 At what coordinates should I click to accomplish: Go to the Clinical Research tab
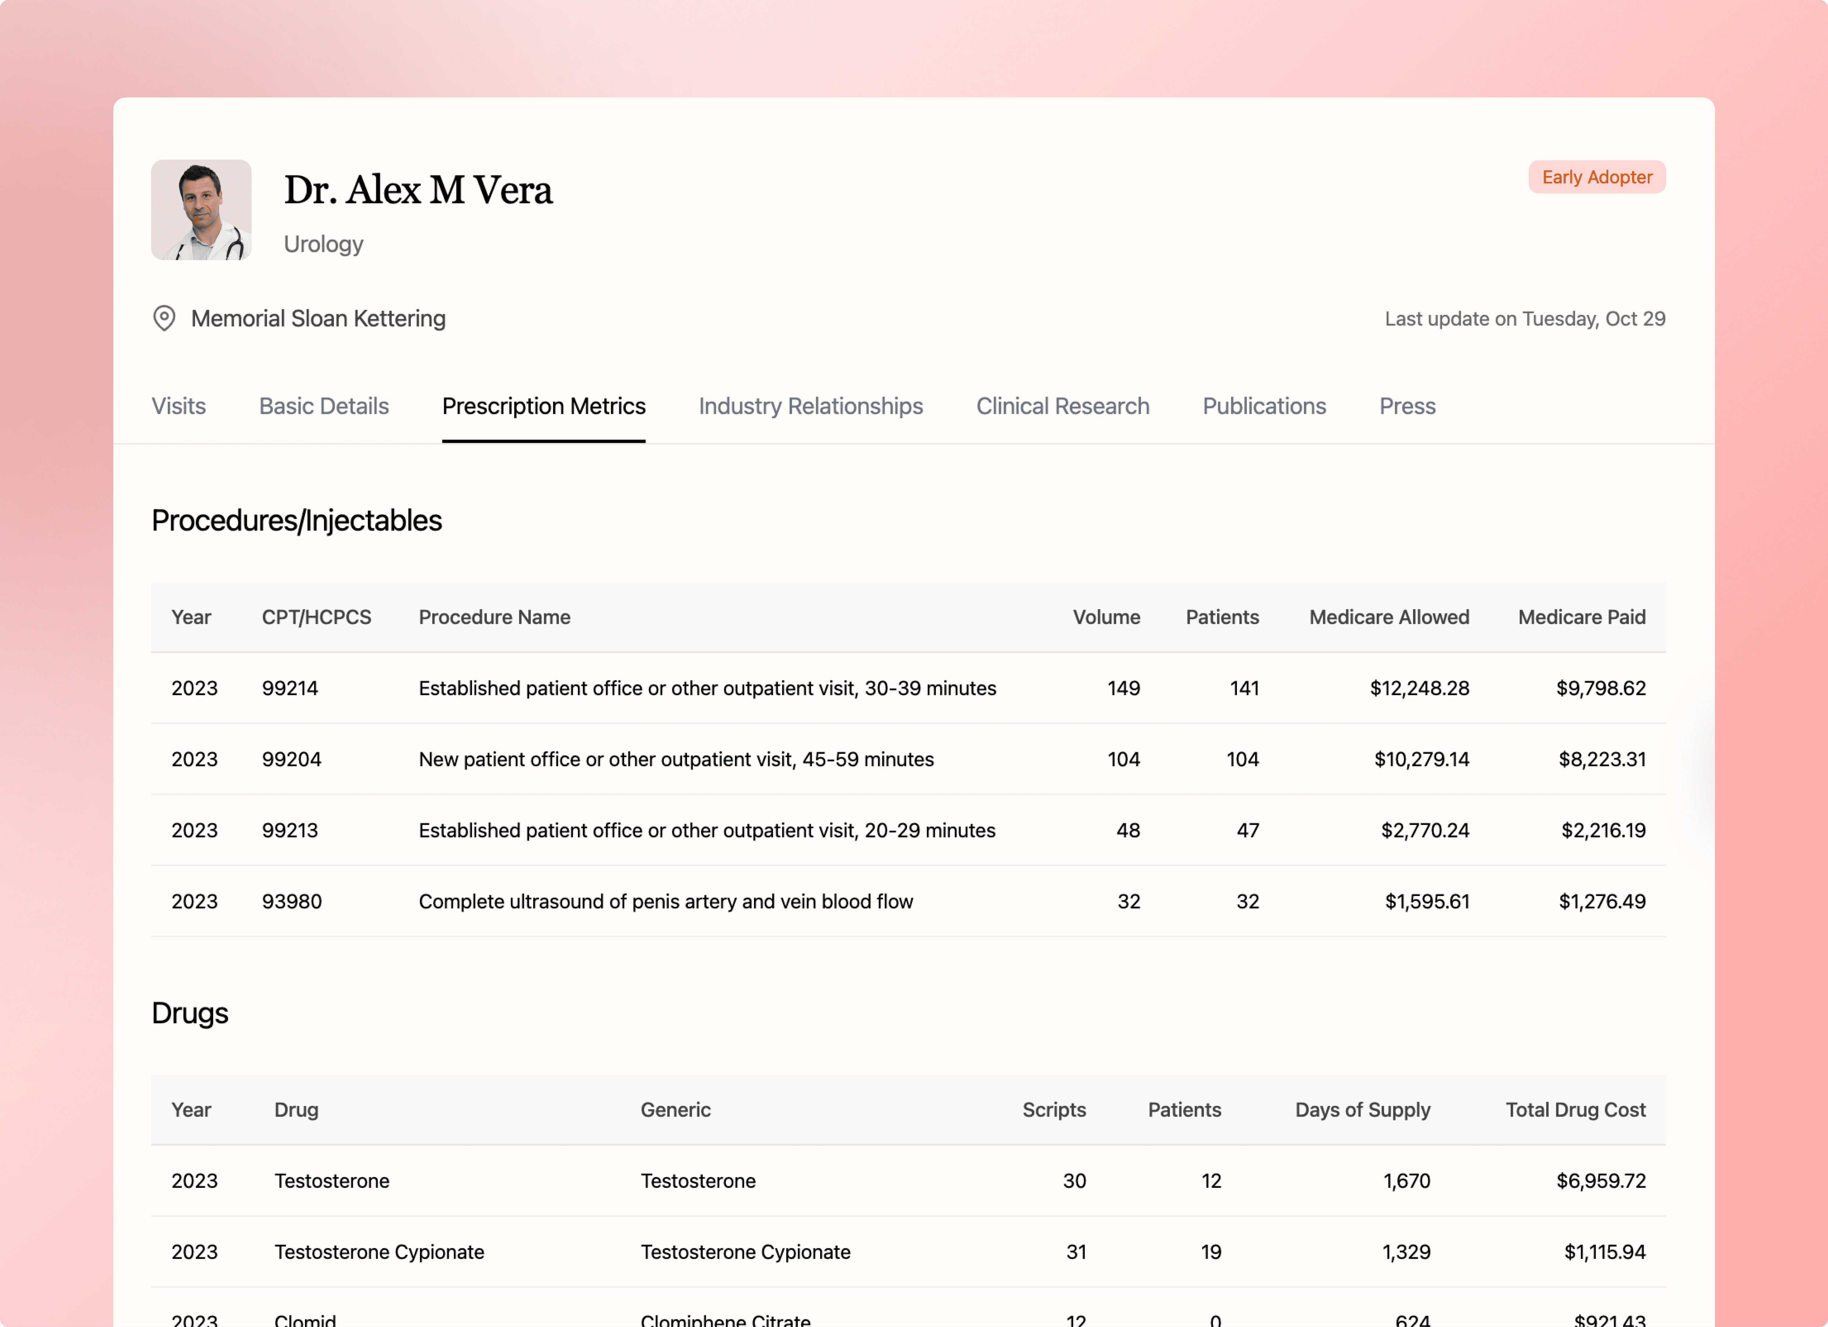[1062, 406]
